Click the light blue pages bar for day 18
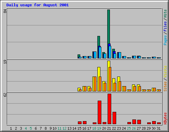This screenshot has width=169, height=132. tap(95, 55)
